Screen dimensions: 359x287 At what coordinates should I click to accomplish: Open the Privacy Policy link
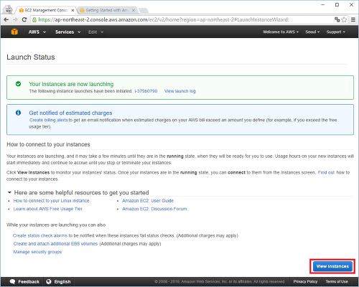point(305,281)
